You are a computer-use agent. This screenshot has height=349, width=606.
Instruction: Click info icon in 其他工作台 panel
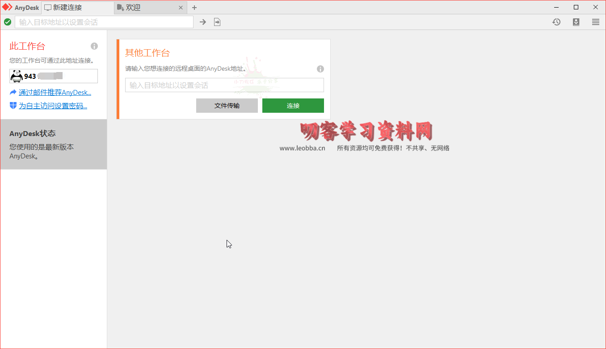(x=320, y=69)
